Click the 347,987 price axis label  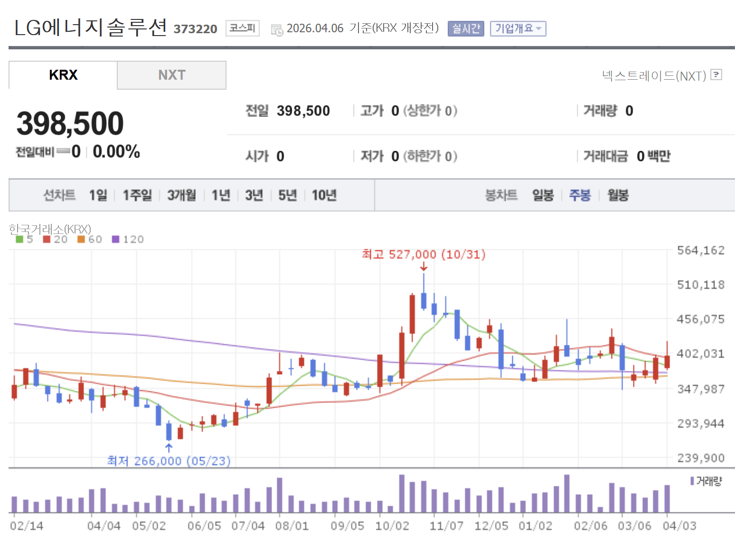pos(701,389)
